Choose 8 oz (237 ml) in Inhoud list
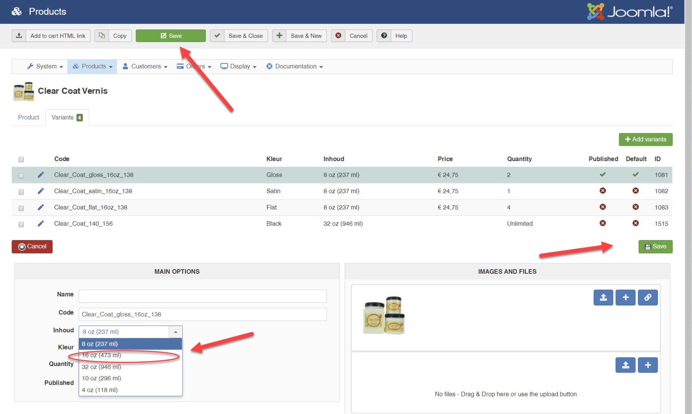Viewport: 692px width, 414px height. click(130, 344)
